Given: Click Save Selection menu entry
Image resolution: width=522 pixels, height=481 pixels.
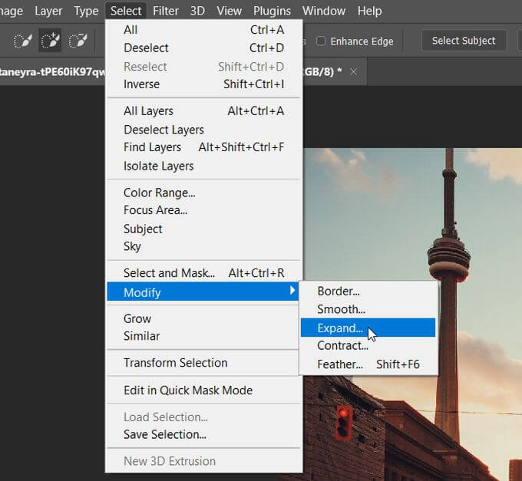Looking at the screenshot, I should tap(164, 434).
